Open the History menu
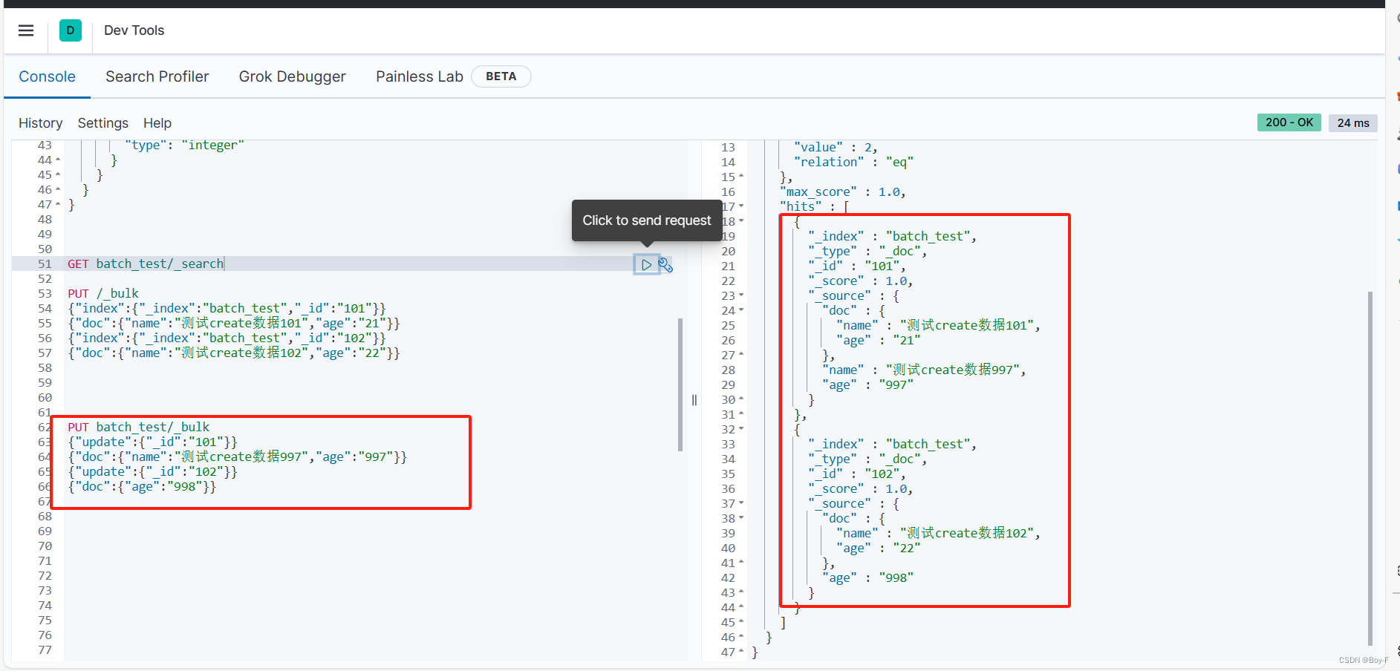This screenshot has height=671, width=1400. tap(40, 123)
